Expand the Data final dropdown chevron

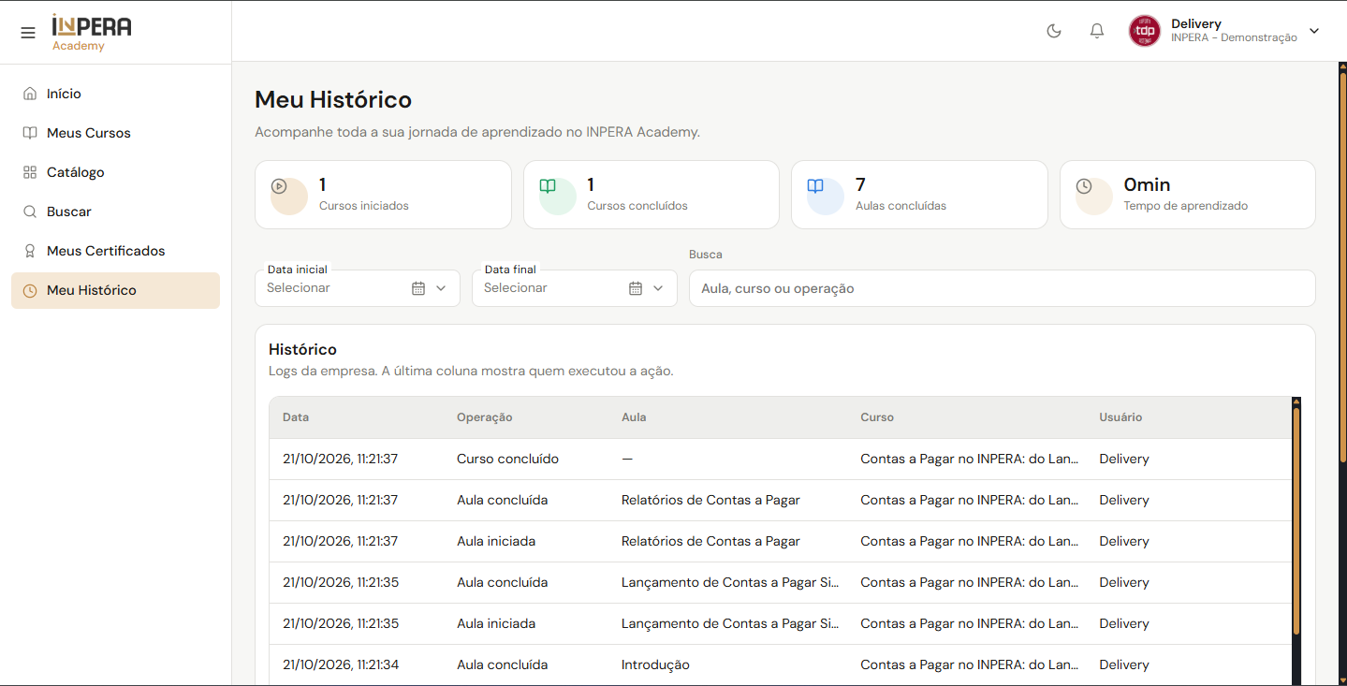pyautogui.click(x=658, y=288)
